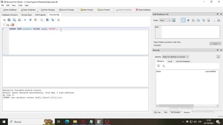
Task: Open the Identity dropdown
Action: coord(175,57)
